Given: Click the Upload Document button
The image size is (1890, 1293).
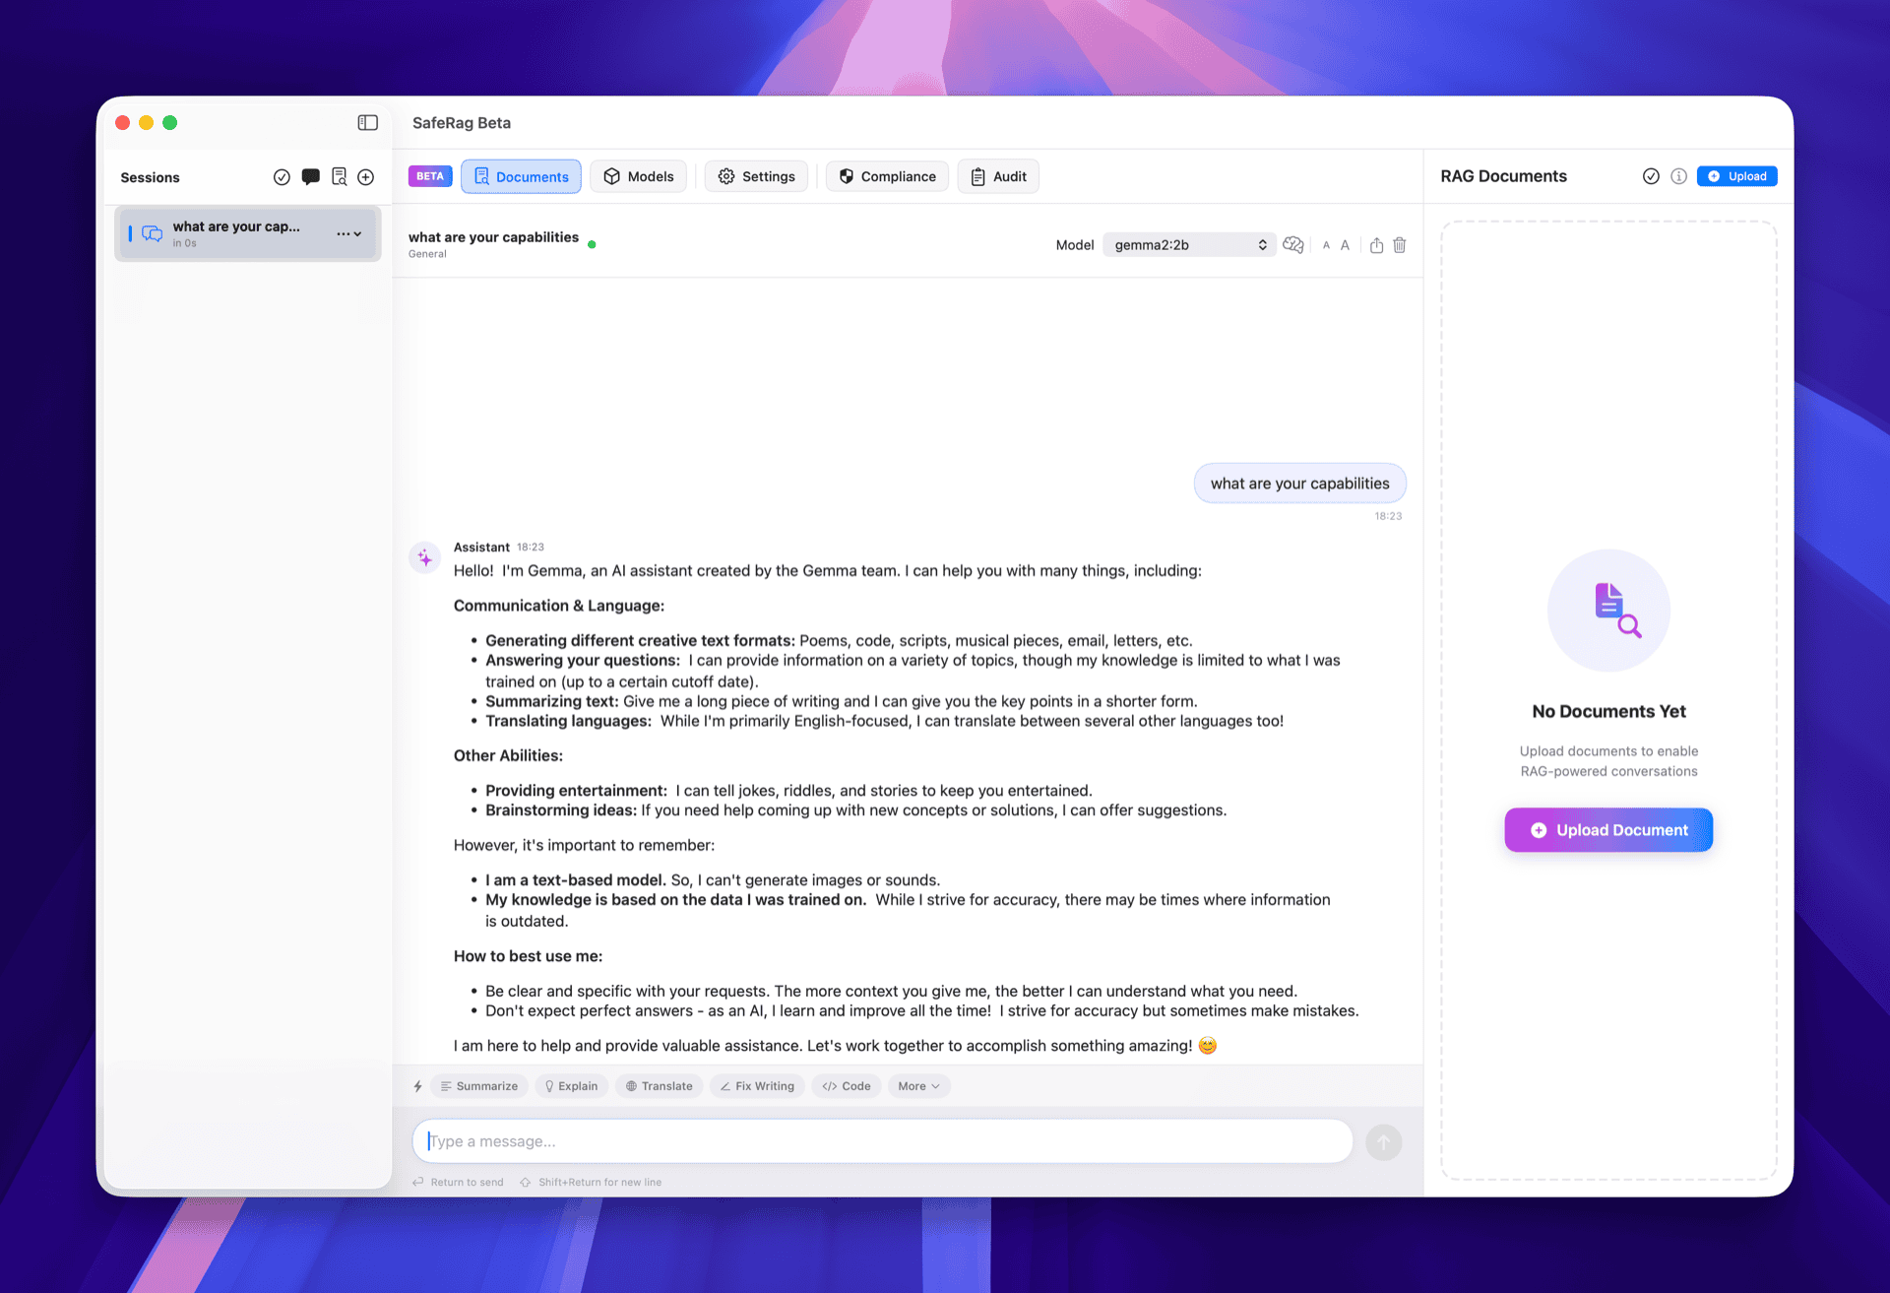Looking at the screenshot, I should (1607, 830).
